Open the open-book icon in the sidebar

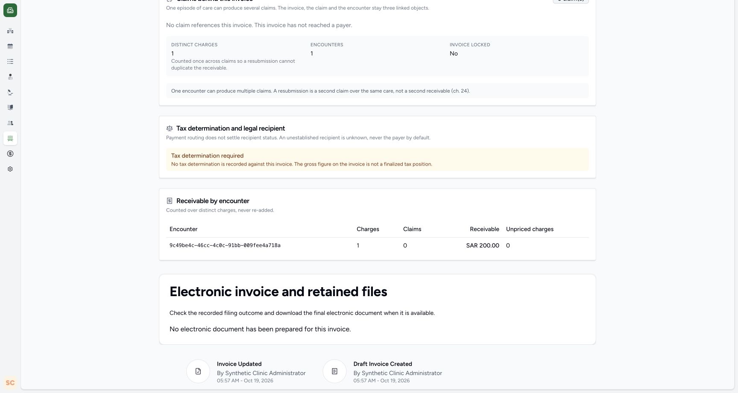click(x=10, y=108)
